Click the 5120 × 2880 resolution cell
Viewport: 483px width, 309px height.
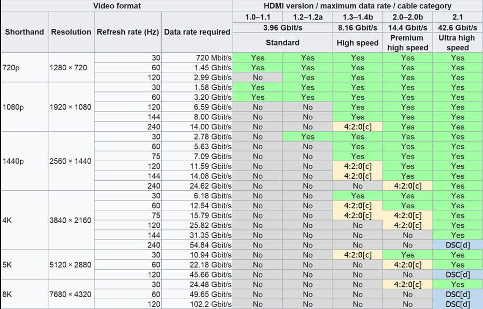tap(71, 265)
